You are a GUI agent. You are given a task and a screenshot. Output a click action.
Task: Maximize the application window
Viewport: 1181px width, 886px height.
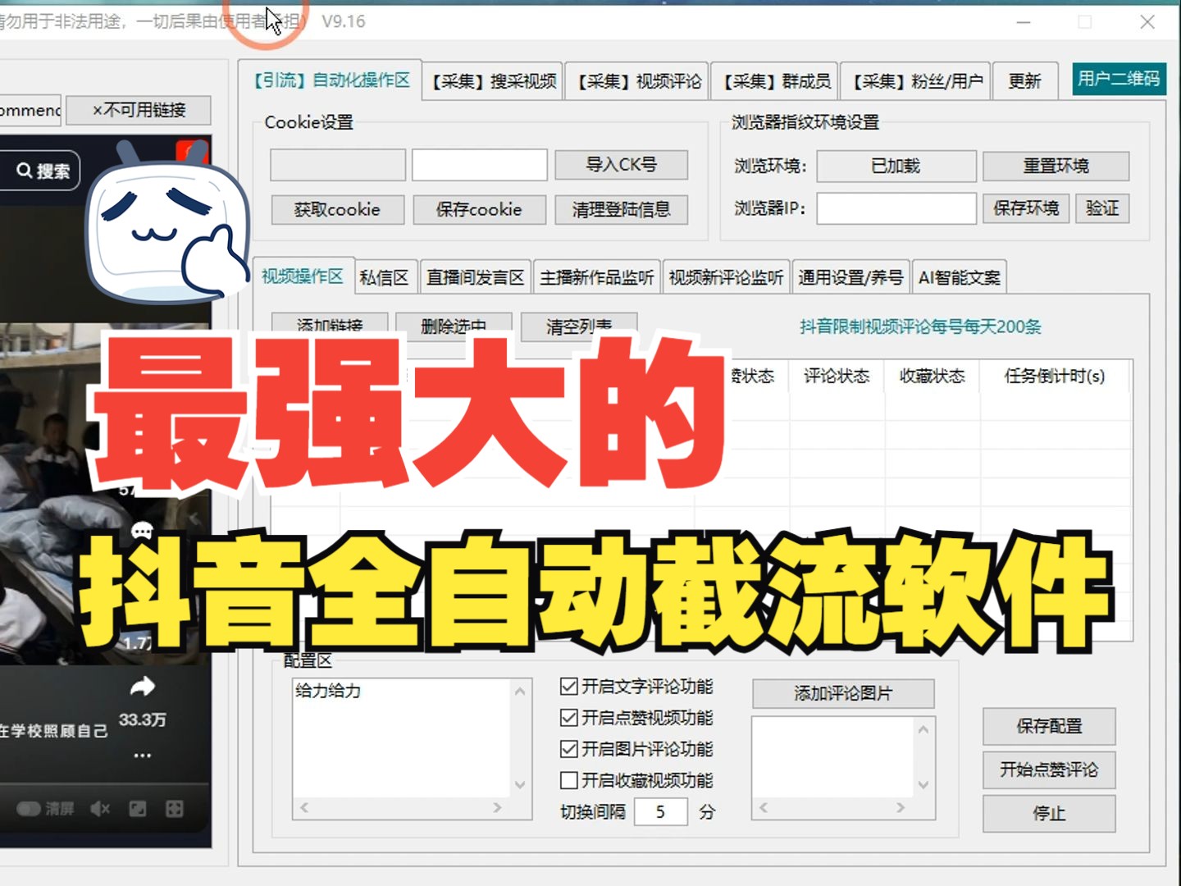tap(1085, 22)
